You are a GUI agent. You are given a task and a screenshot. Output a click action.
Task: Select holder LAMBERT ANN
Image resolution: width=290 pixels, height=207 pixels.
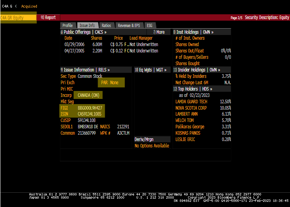tap(186, 114)
